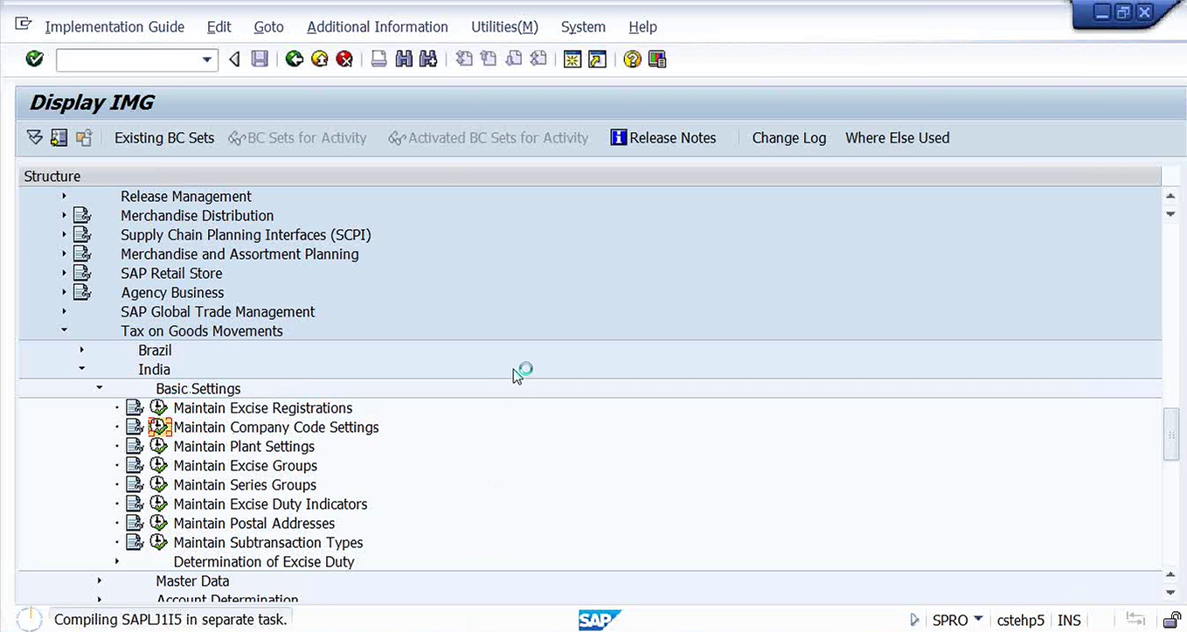Click the Previous Page icon

click(x=489, y=59)
